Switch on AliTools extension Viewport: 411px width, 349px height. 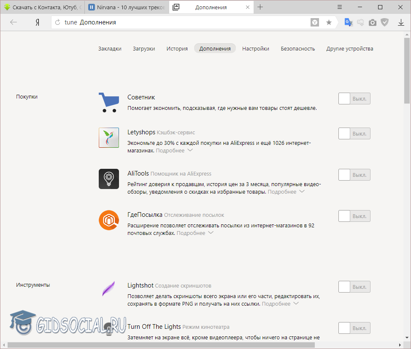click(354, 175)
